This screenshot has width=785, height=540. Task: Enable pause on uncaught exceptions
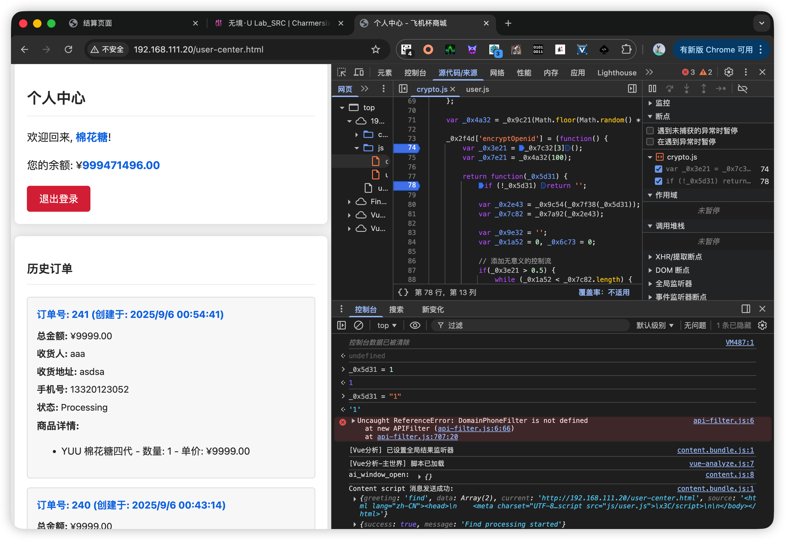(650, 131)
